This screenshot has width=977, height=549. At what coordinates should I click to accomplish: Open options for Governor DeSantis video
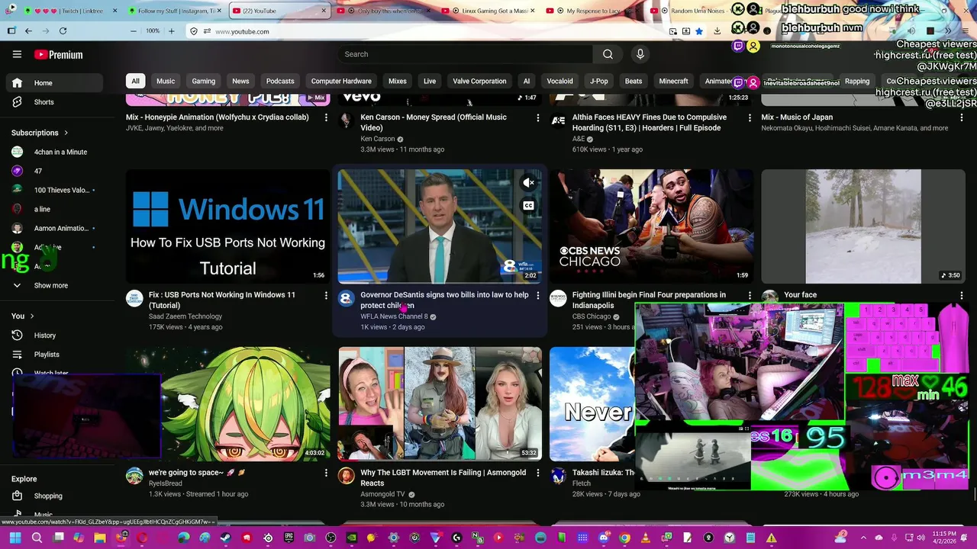537,295
